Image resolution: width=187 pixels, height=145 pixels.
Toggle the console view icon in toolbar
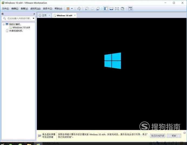click(x=130, y=9)
